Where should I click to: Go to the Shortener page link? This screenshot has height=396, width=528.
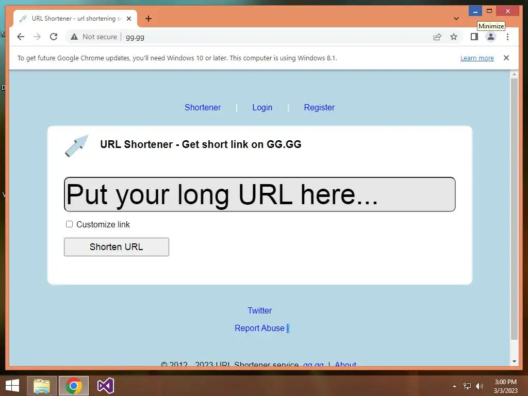203,107
